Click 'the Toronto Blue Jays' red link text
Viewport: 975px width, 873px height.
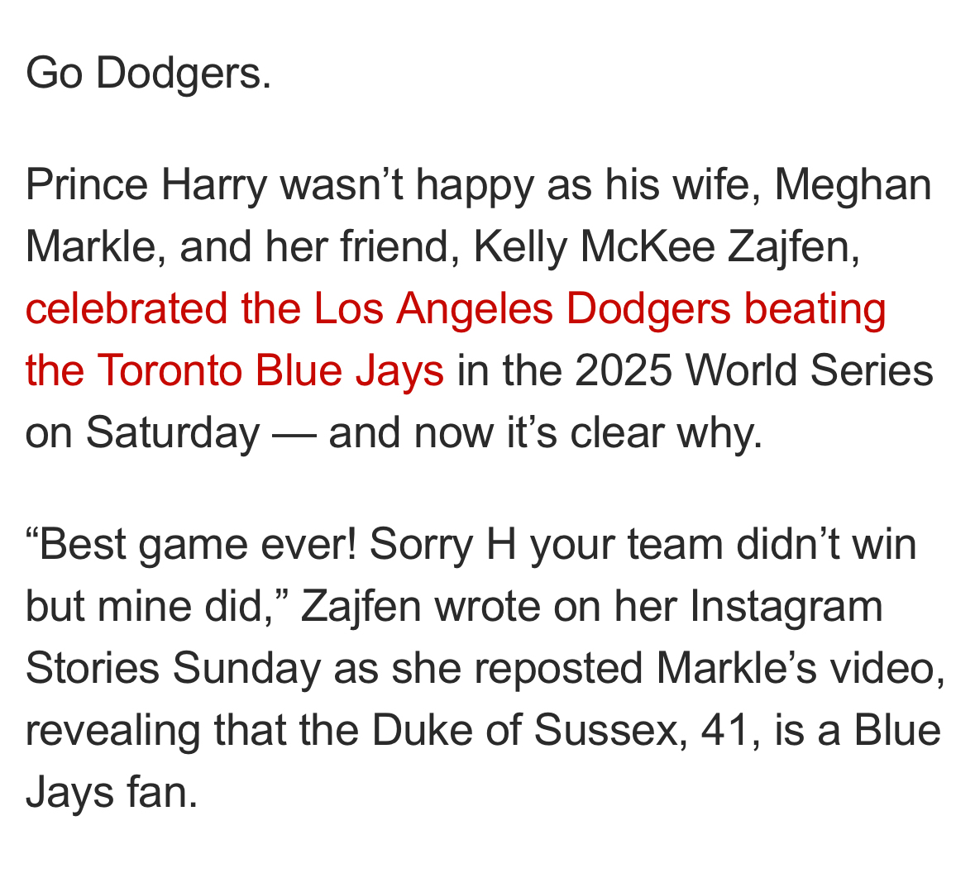click(234, 370)
